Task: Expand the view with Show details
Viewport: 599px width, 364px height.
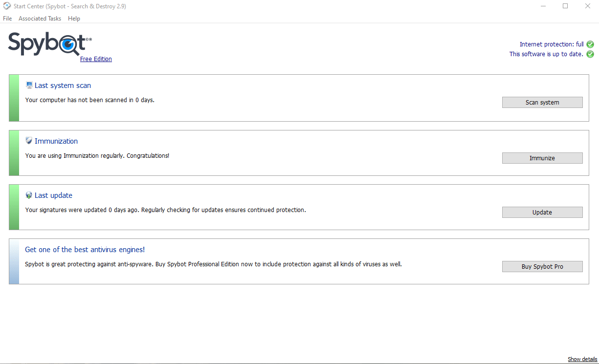Action: (582, 359)
